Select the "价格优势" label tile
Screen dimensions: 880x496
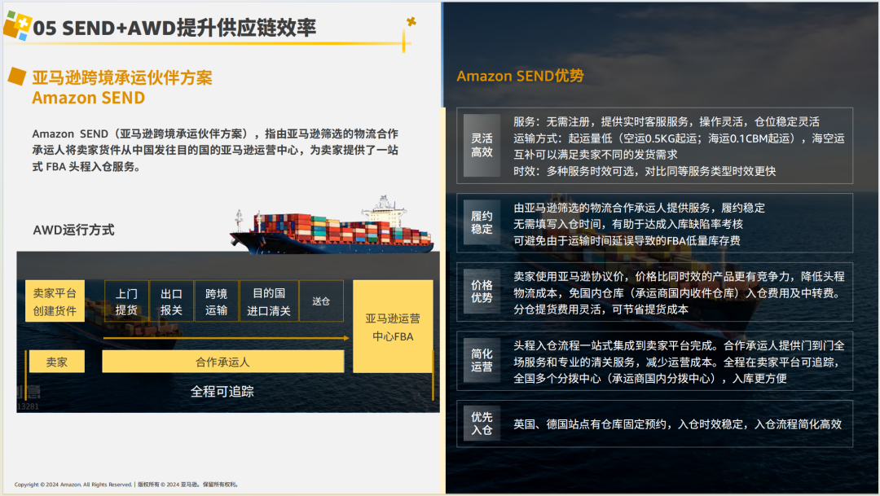point(482,292)
